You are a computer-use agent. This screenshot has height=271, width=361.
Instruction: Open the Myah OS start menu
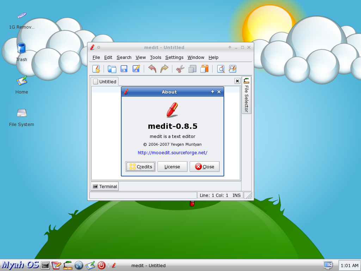point(20,265)
